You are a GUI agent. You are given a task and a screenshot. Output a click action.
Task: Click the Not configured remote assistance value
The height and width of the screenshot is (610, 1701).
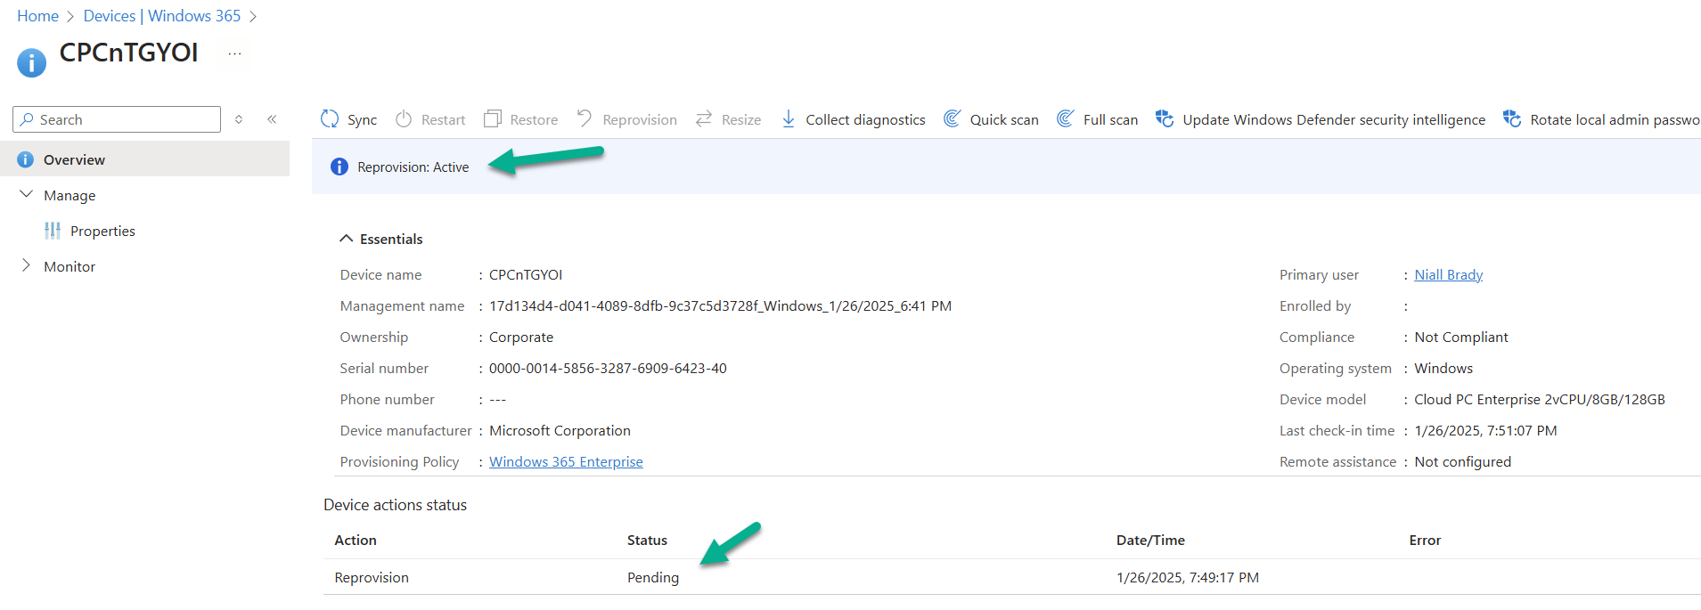click(x=1462, y=461)
